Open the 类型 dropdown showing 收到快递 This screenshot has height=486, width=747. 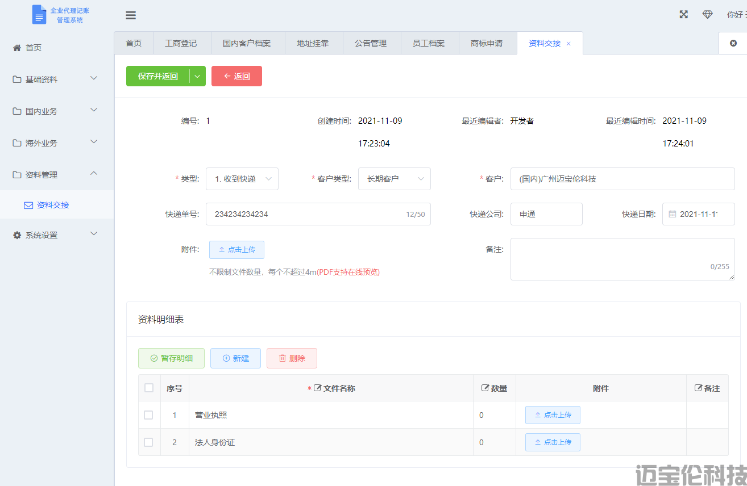pyautogui.click(x=242, y=179)
